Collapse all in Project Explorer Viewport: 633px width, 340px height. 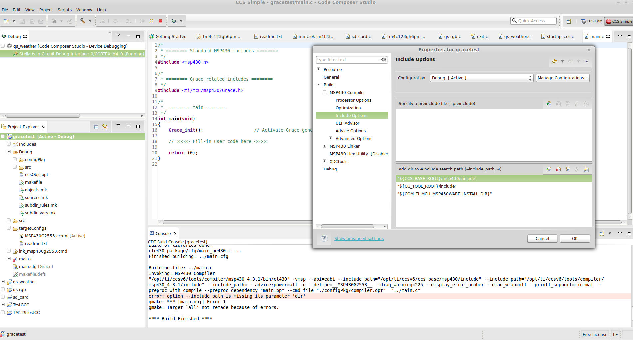point(96,127)
